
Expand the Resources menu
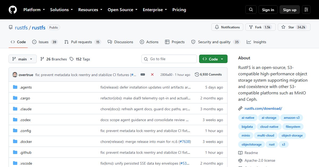90,10
